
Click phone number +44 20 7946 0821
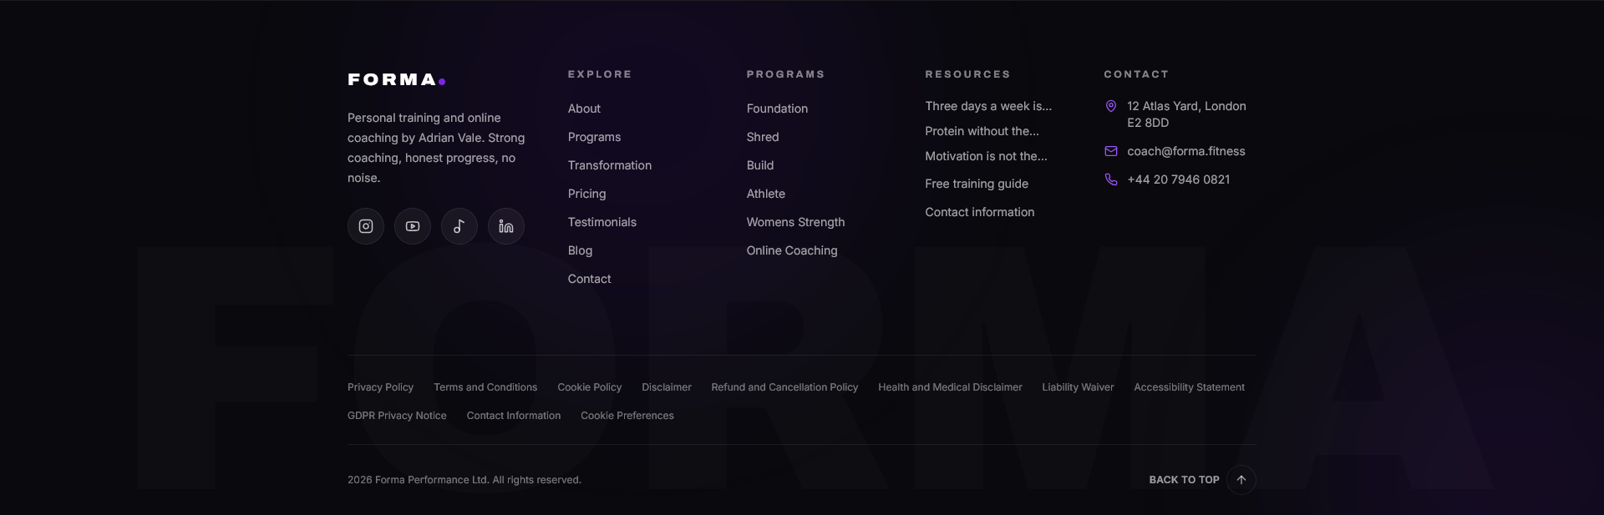(1178, 179)
